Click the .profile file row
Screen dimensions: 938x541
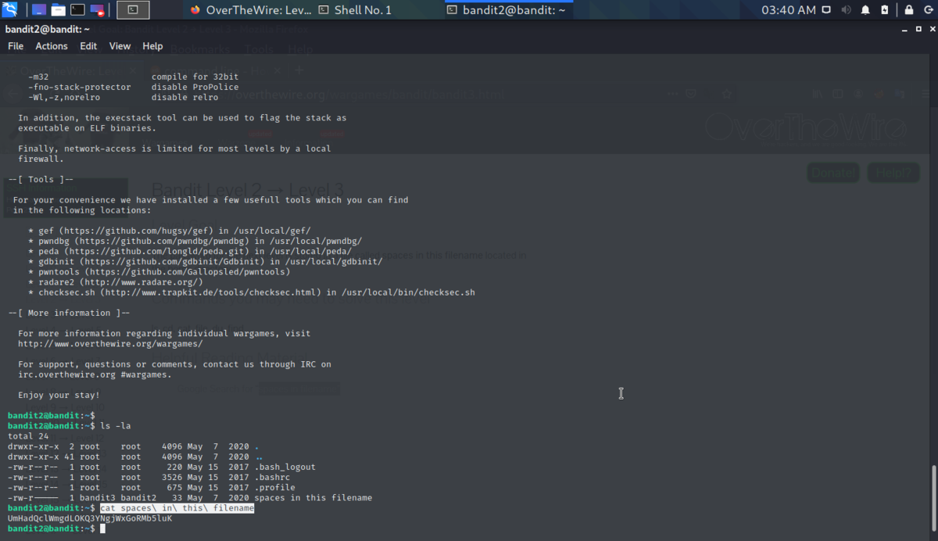152,488
